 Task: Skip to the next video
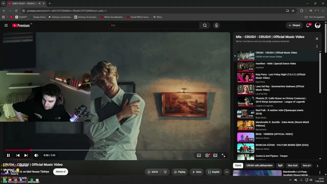pos(26,155)
